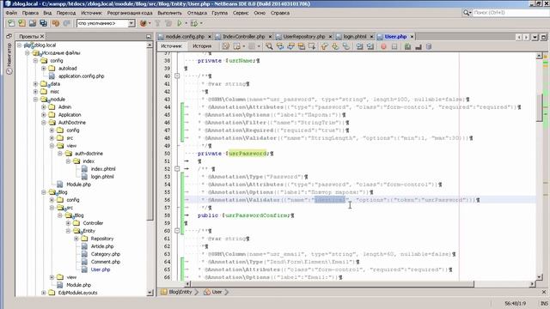
Task: Click the Comment icon in editor toolbar
Action: (x=407, y=46)
